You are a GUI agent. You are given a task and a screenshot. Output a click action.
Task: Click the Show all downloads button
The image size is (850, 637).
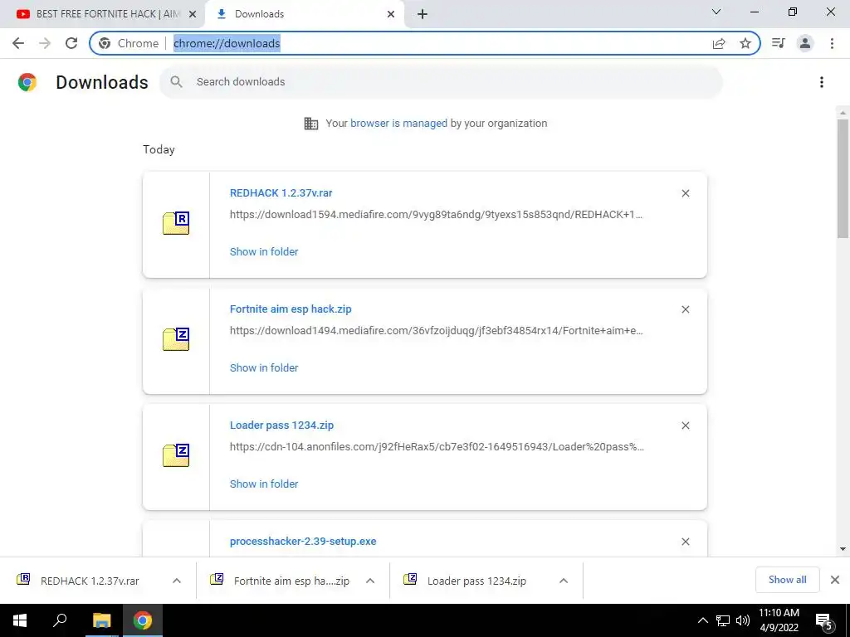(x=787, y=580)
